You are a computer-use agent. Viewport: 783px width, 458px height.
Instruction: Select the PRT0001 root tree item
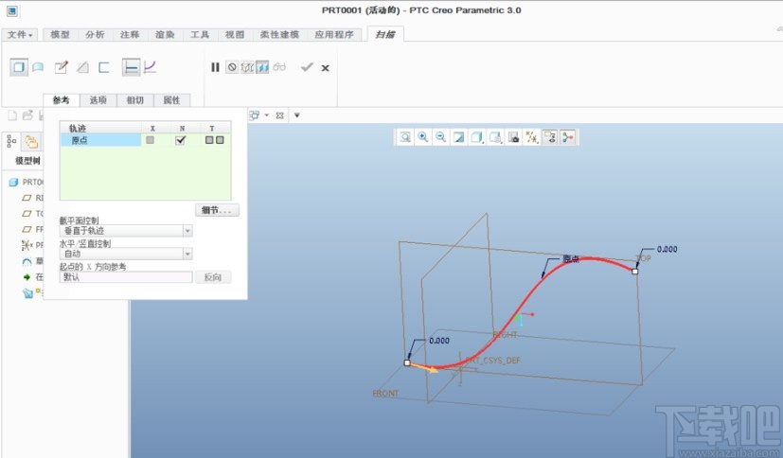click(x=27, y=182)
